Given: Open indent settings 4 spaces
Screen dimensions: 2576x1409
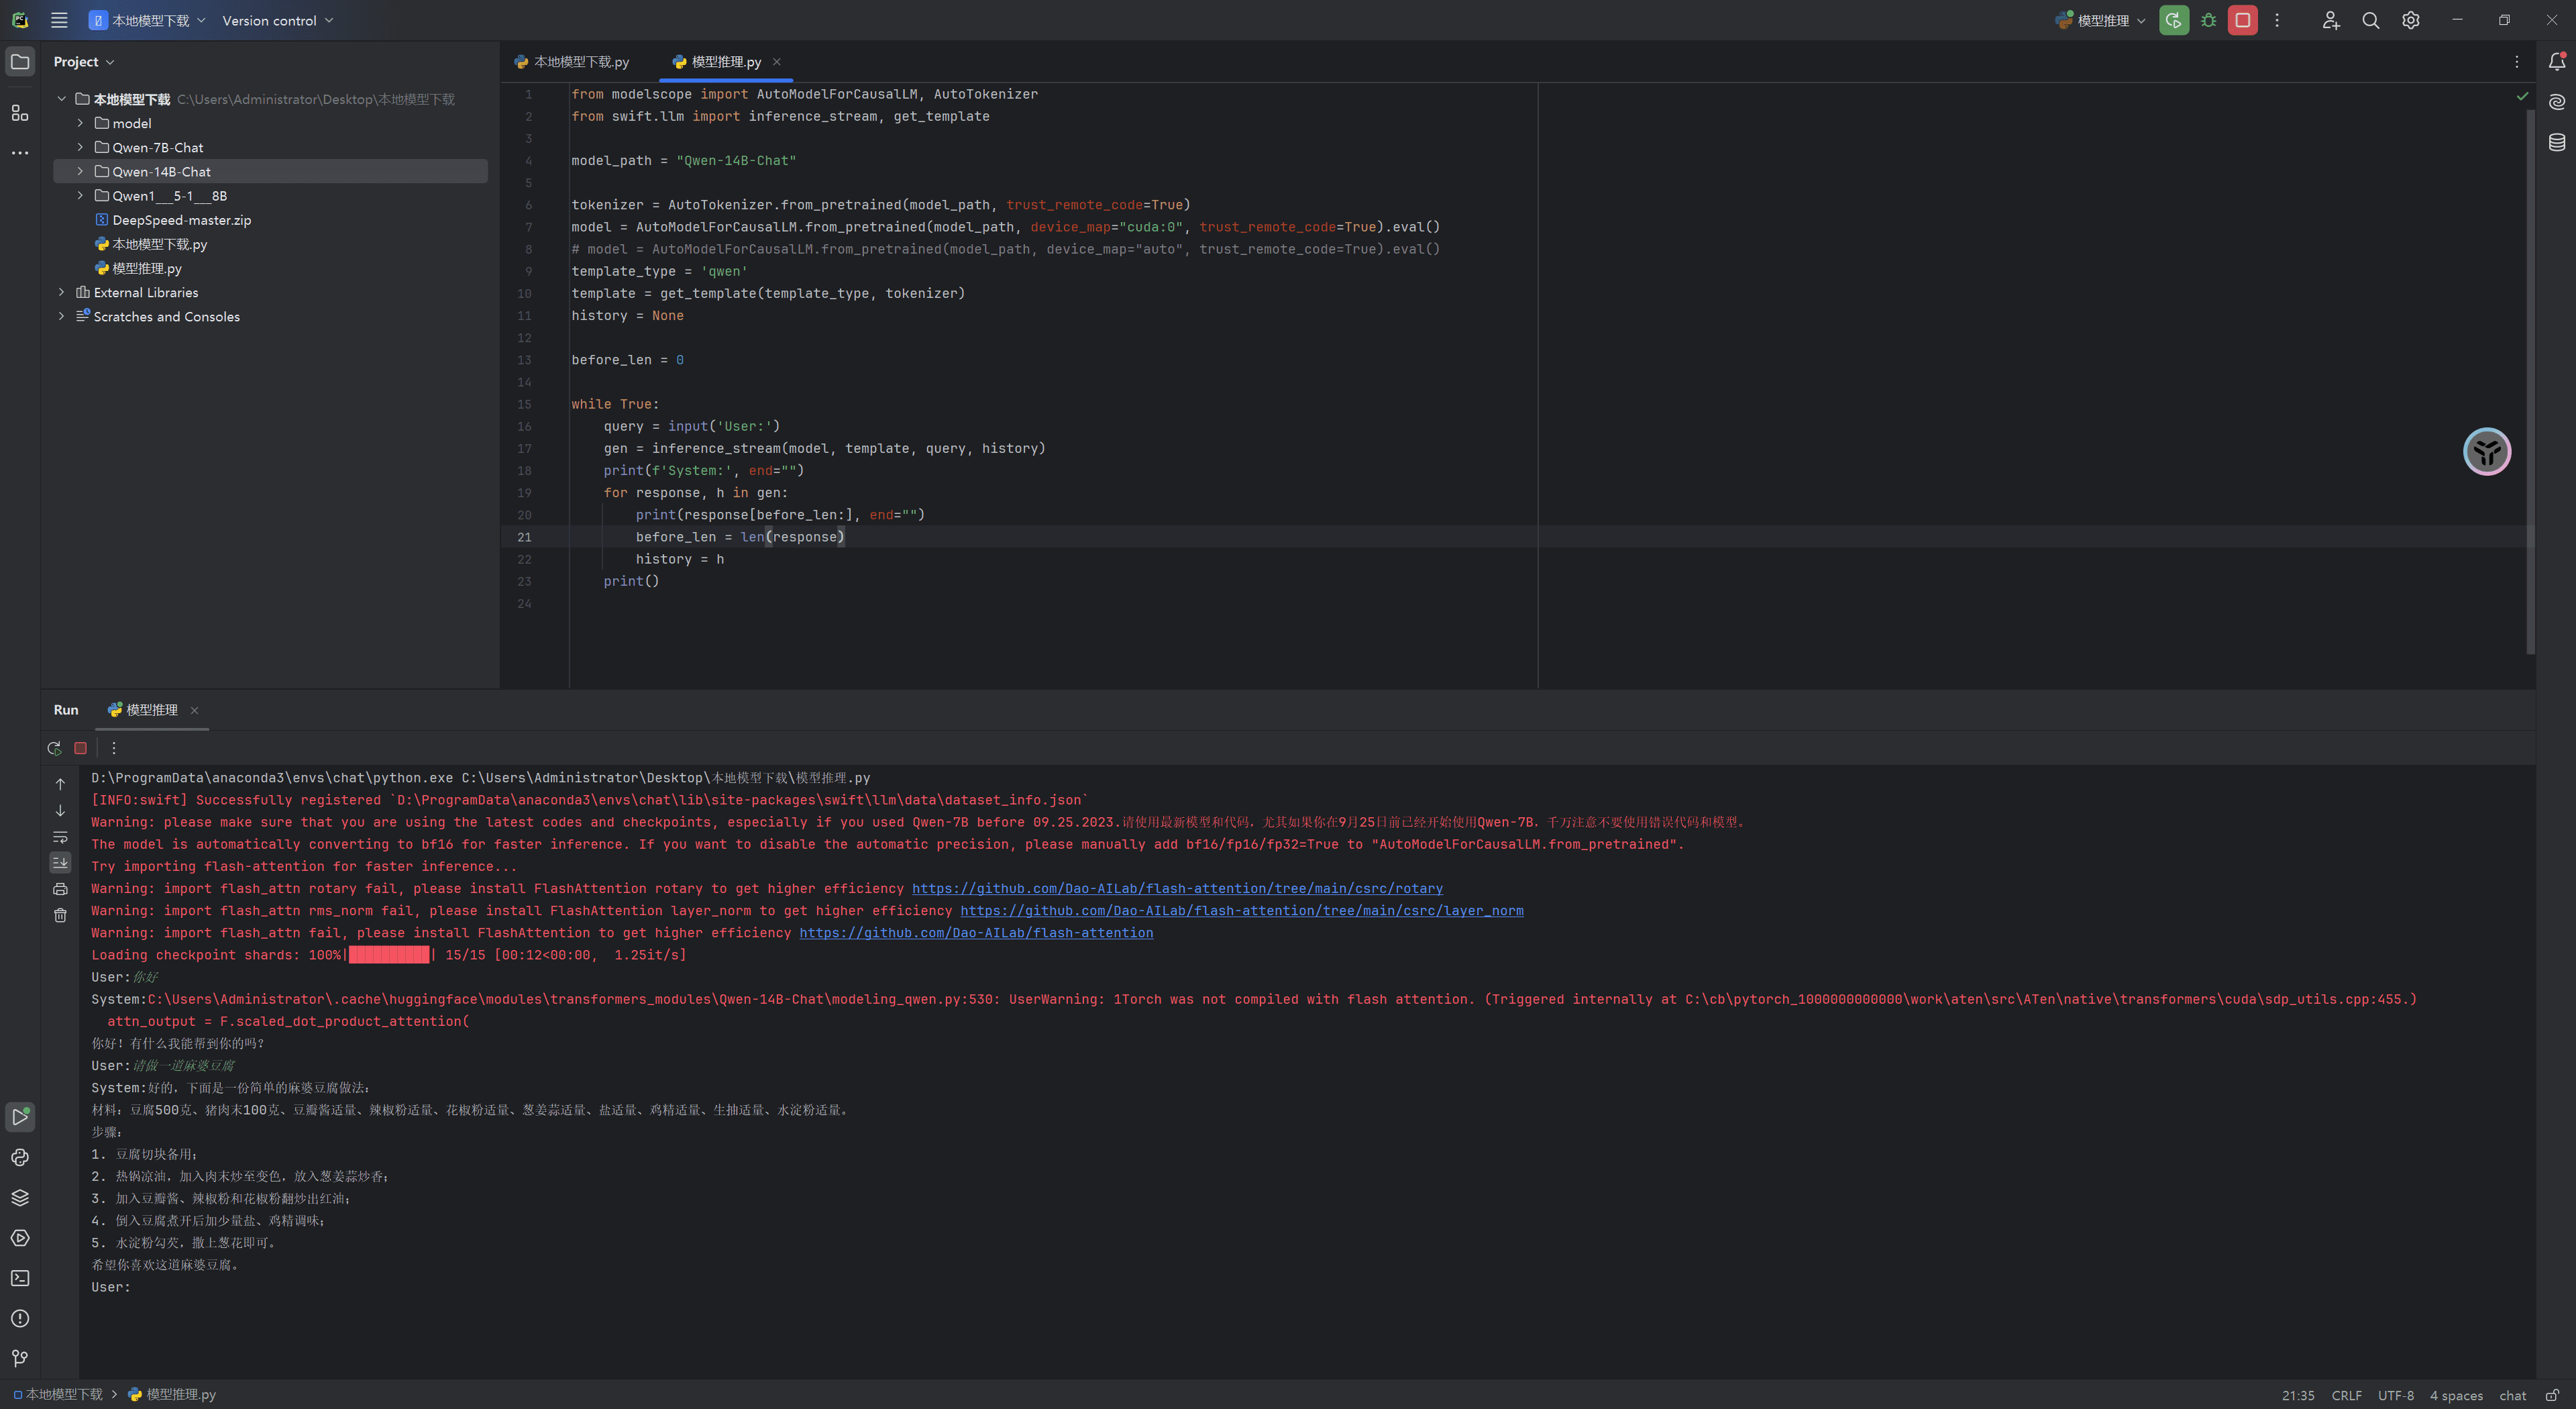Looking at the screenshot, I should pos(2456,1395).
